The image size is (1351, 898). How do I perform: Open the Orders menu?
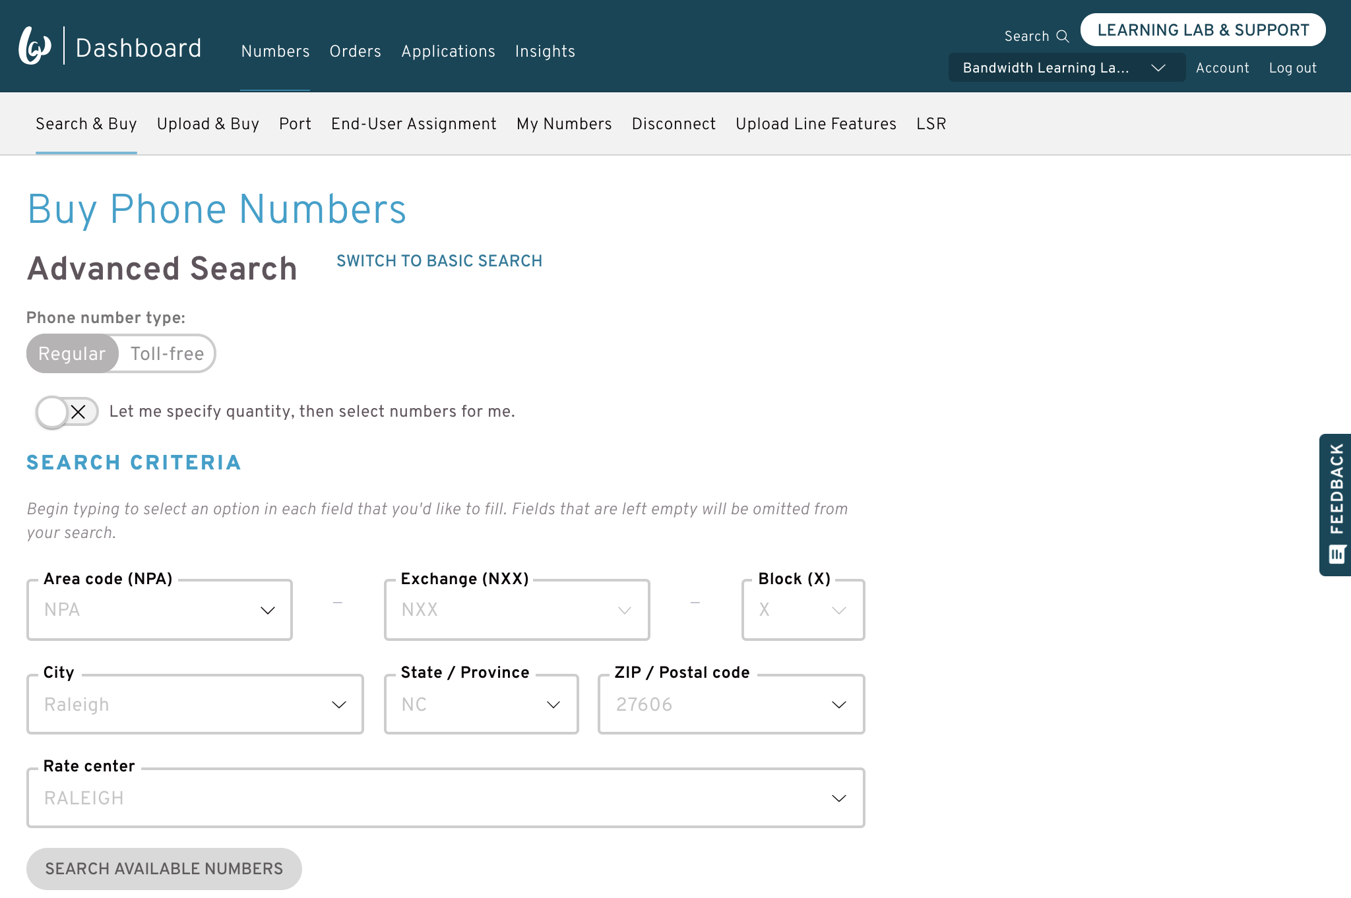[356, 51]
